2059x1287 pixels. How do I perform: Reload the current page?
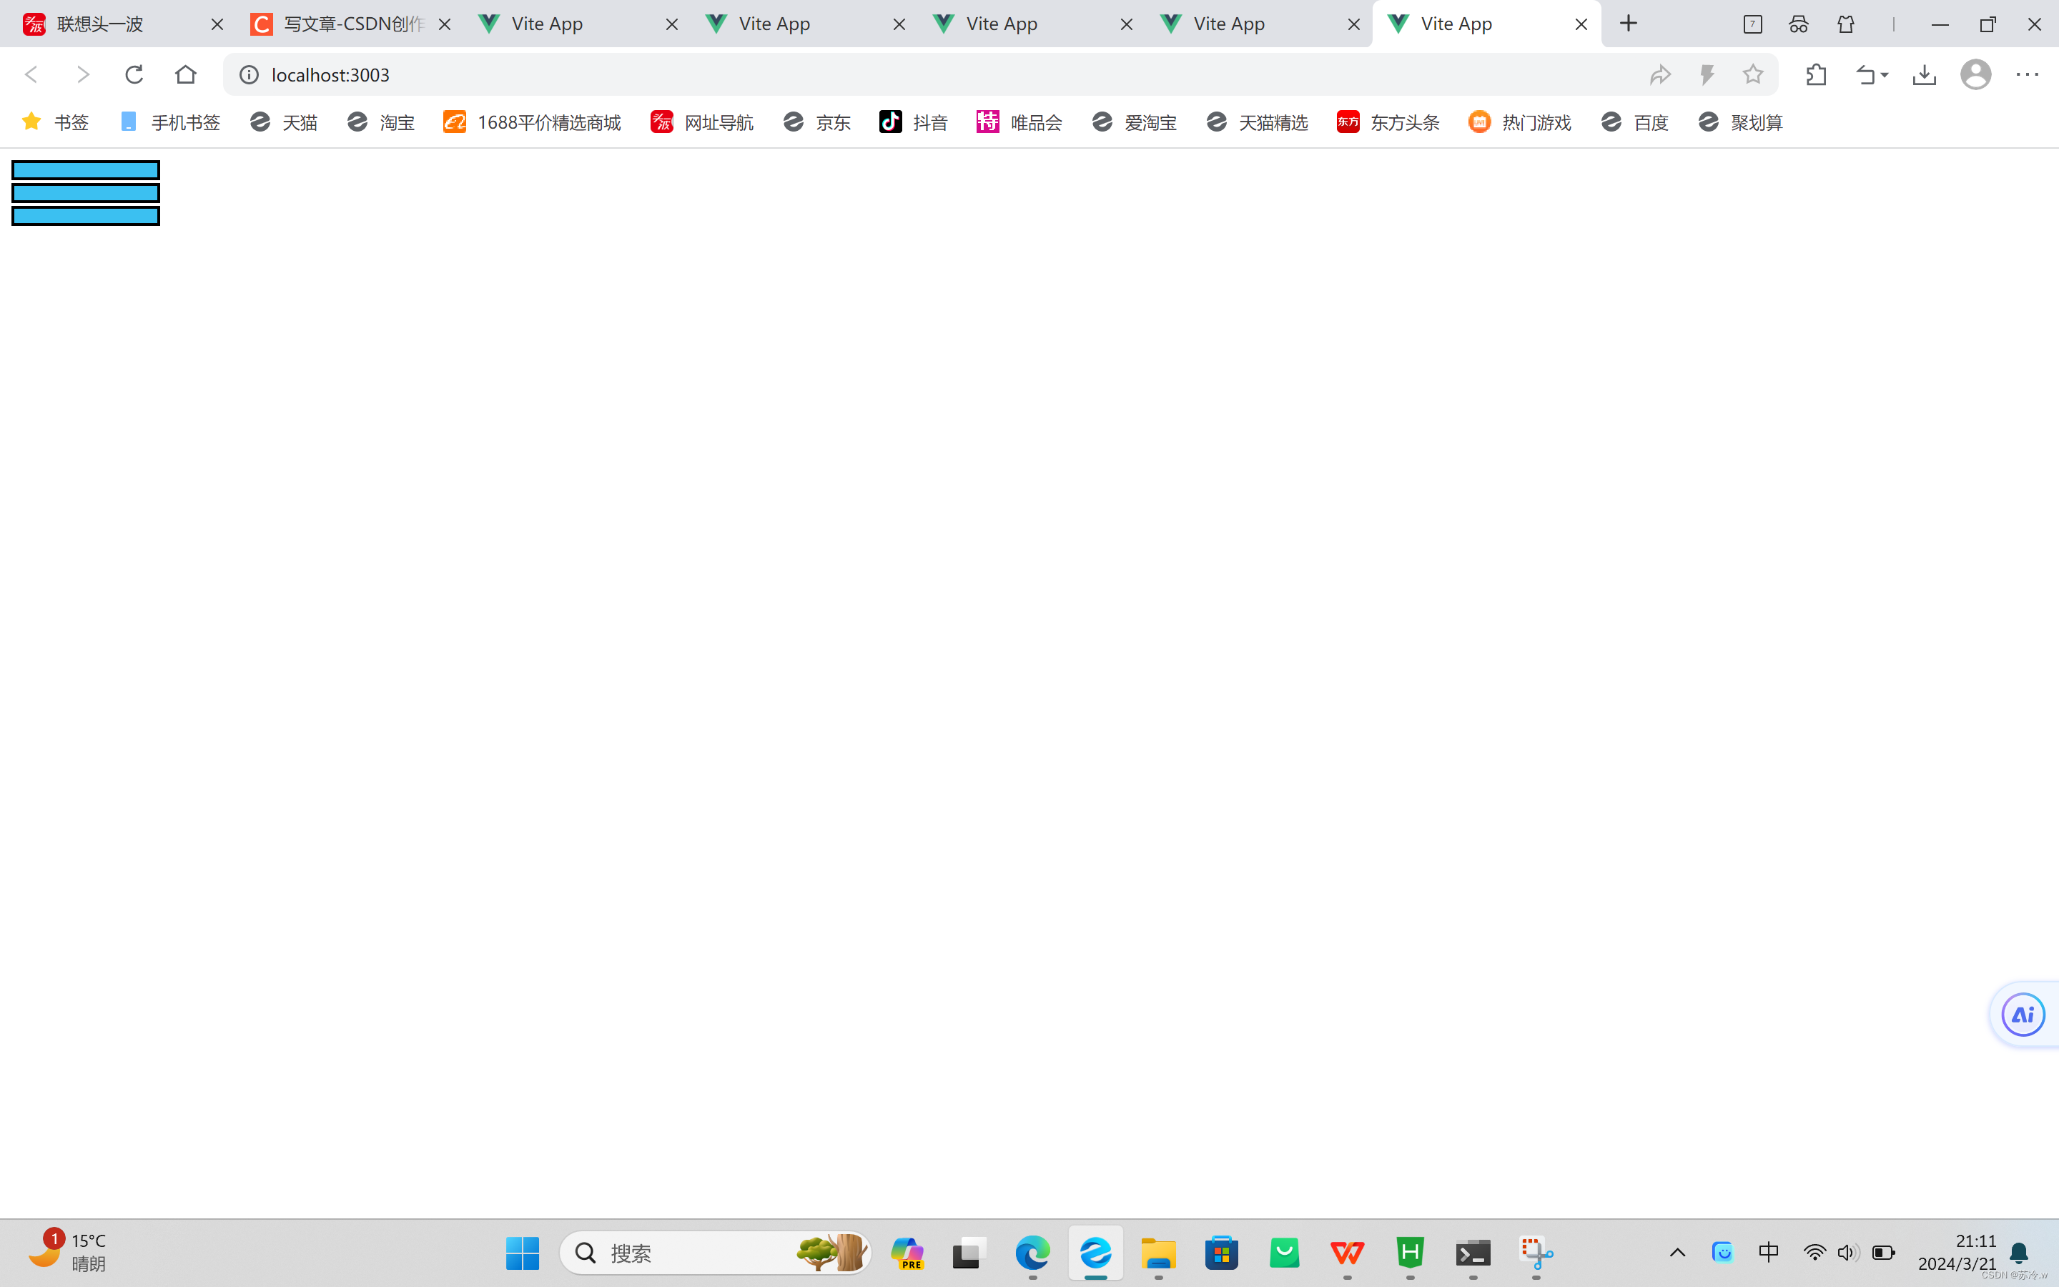pyautogui.click(x=134, y=74)
